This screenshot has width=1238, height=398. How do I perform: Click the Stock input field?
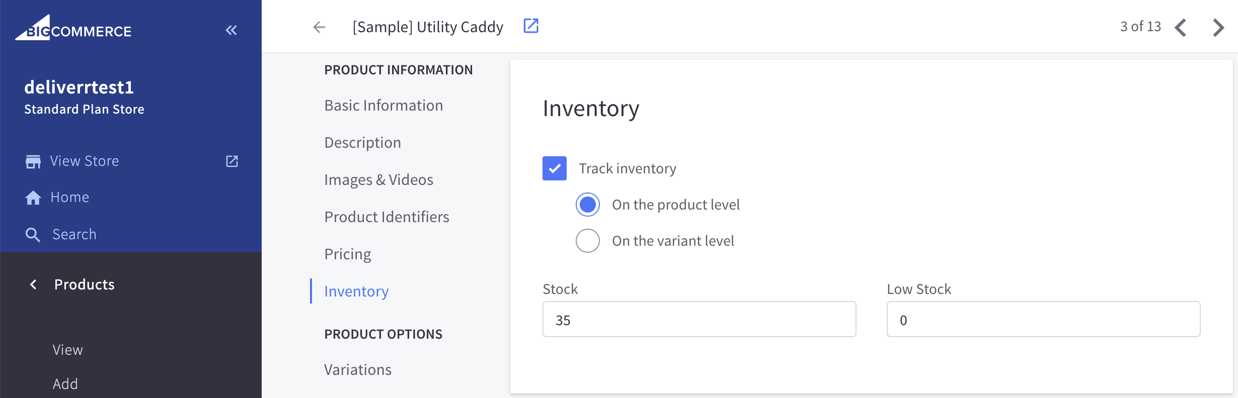(x=700, y=319)
